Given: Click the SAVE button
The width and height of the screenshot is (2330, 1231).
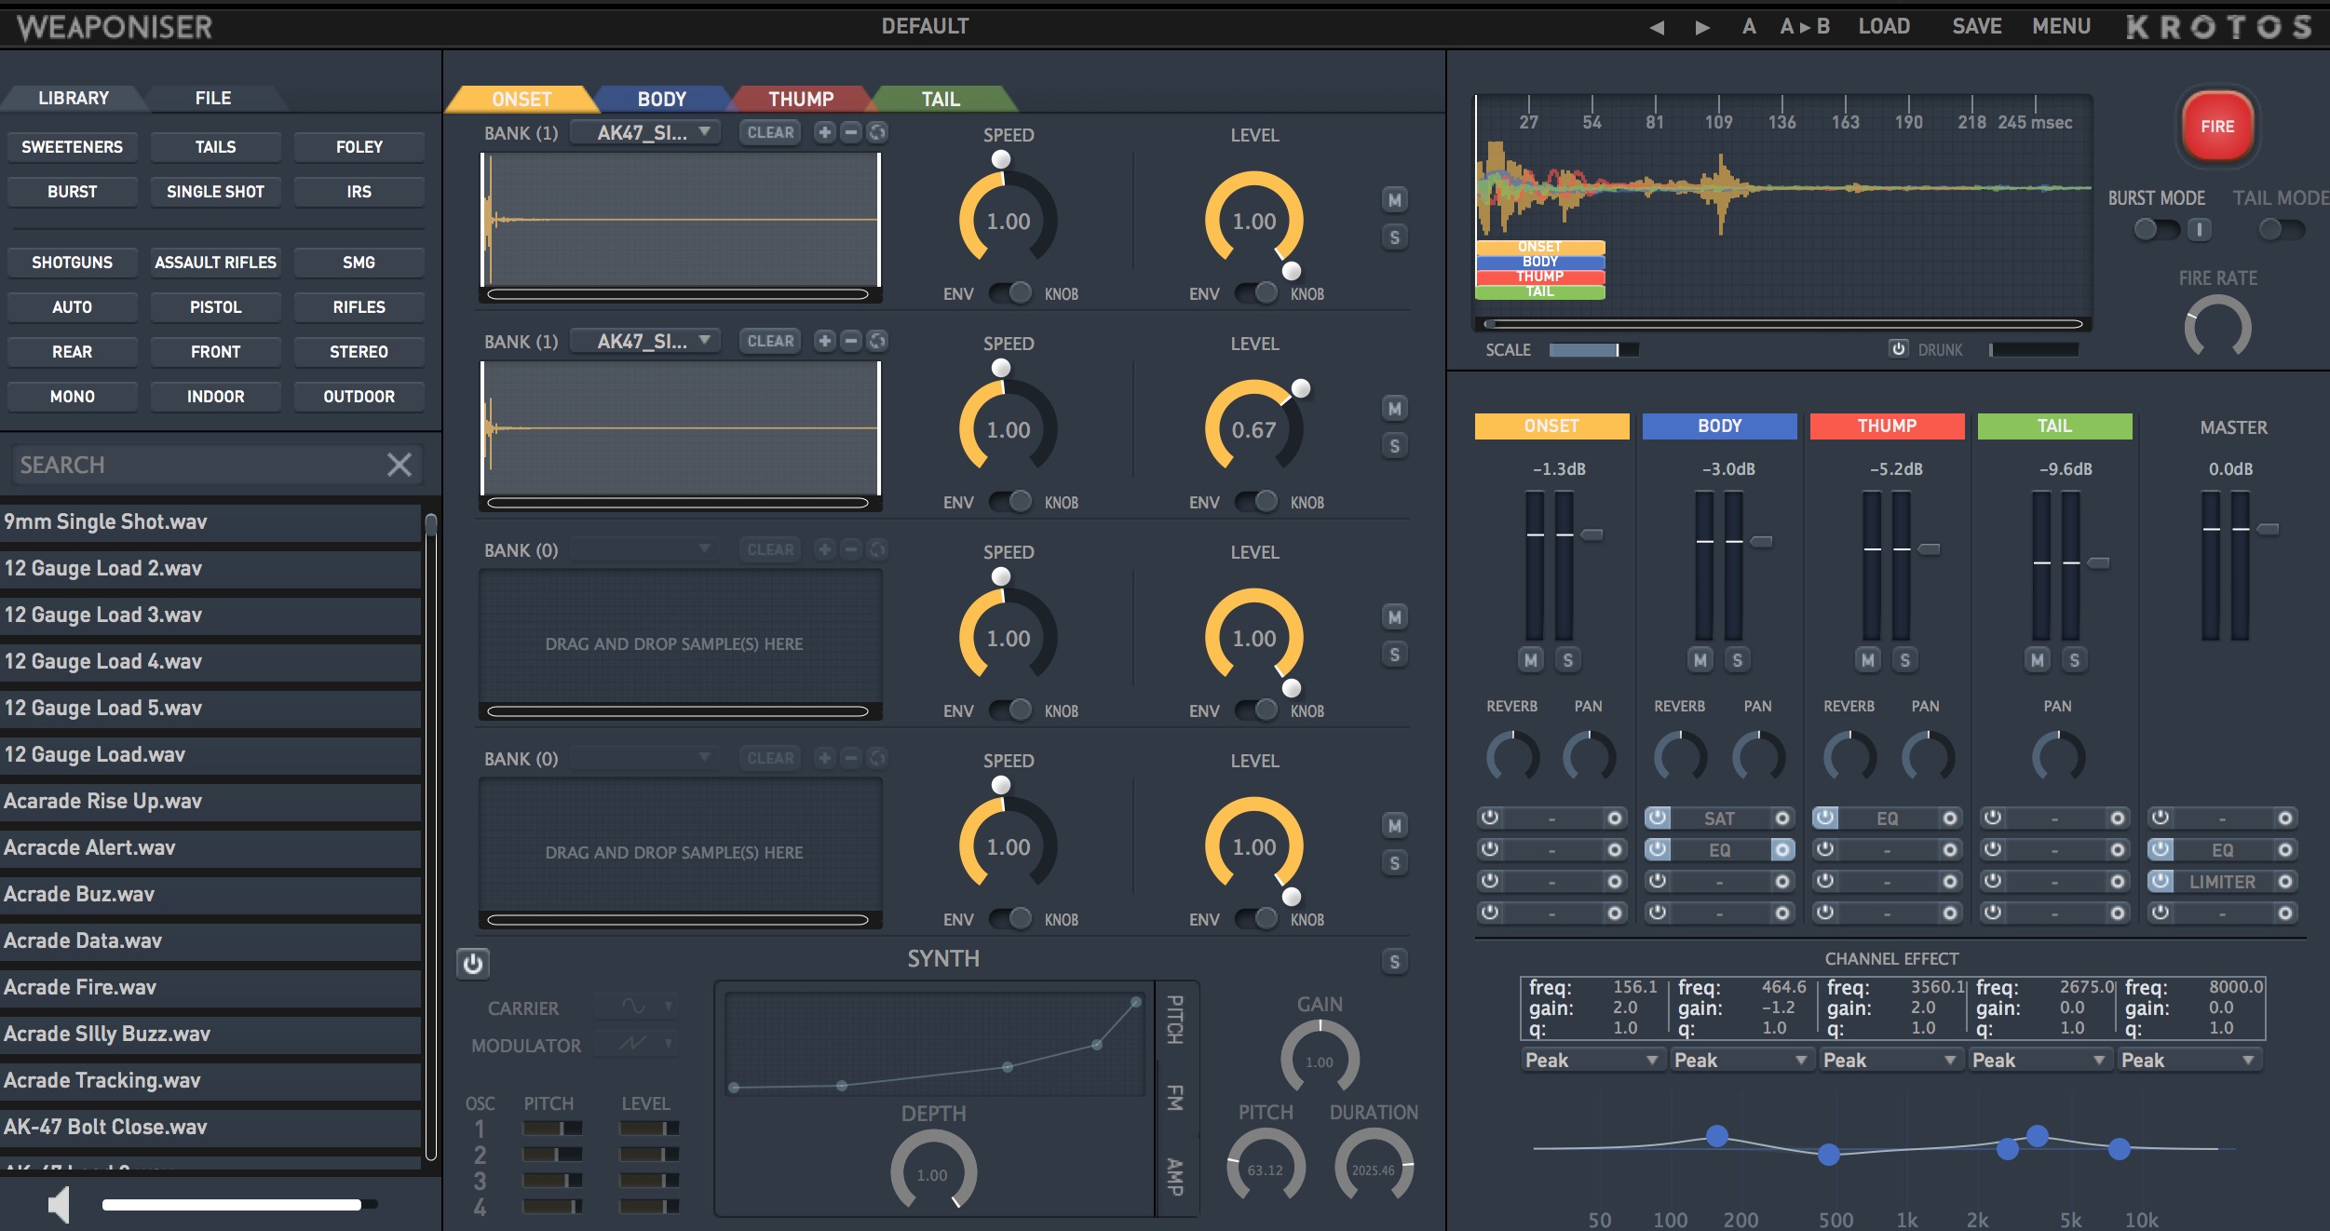Looking at the screenshot, I should coord(1976,27).
